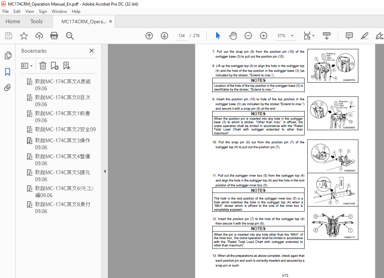Screen dimensions: 384x278
Task: Delete selected bookmark with trash icon
Action: (43, 66)
